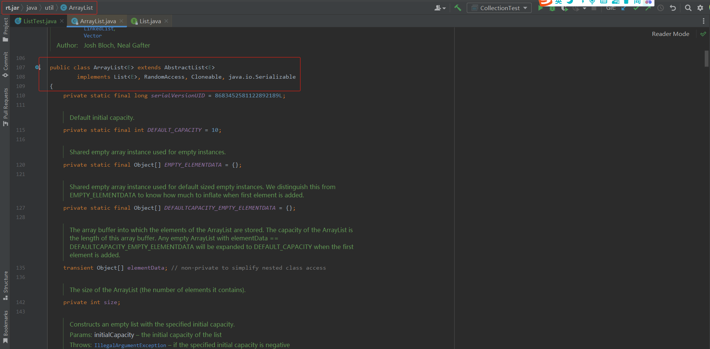Click java in the breadcrumb path
Image resolution: width=710 pixels, height=349 pixels.
click(x=31, y=8)
